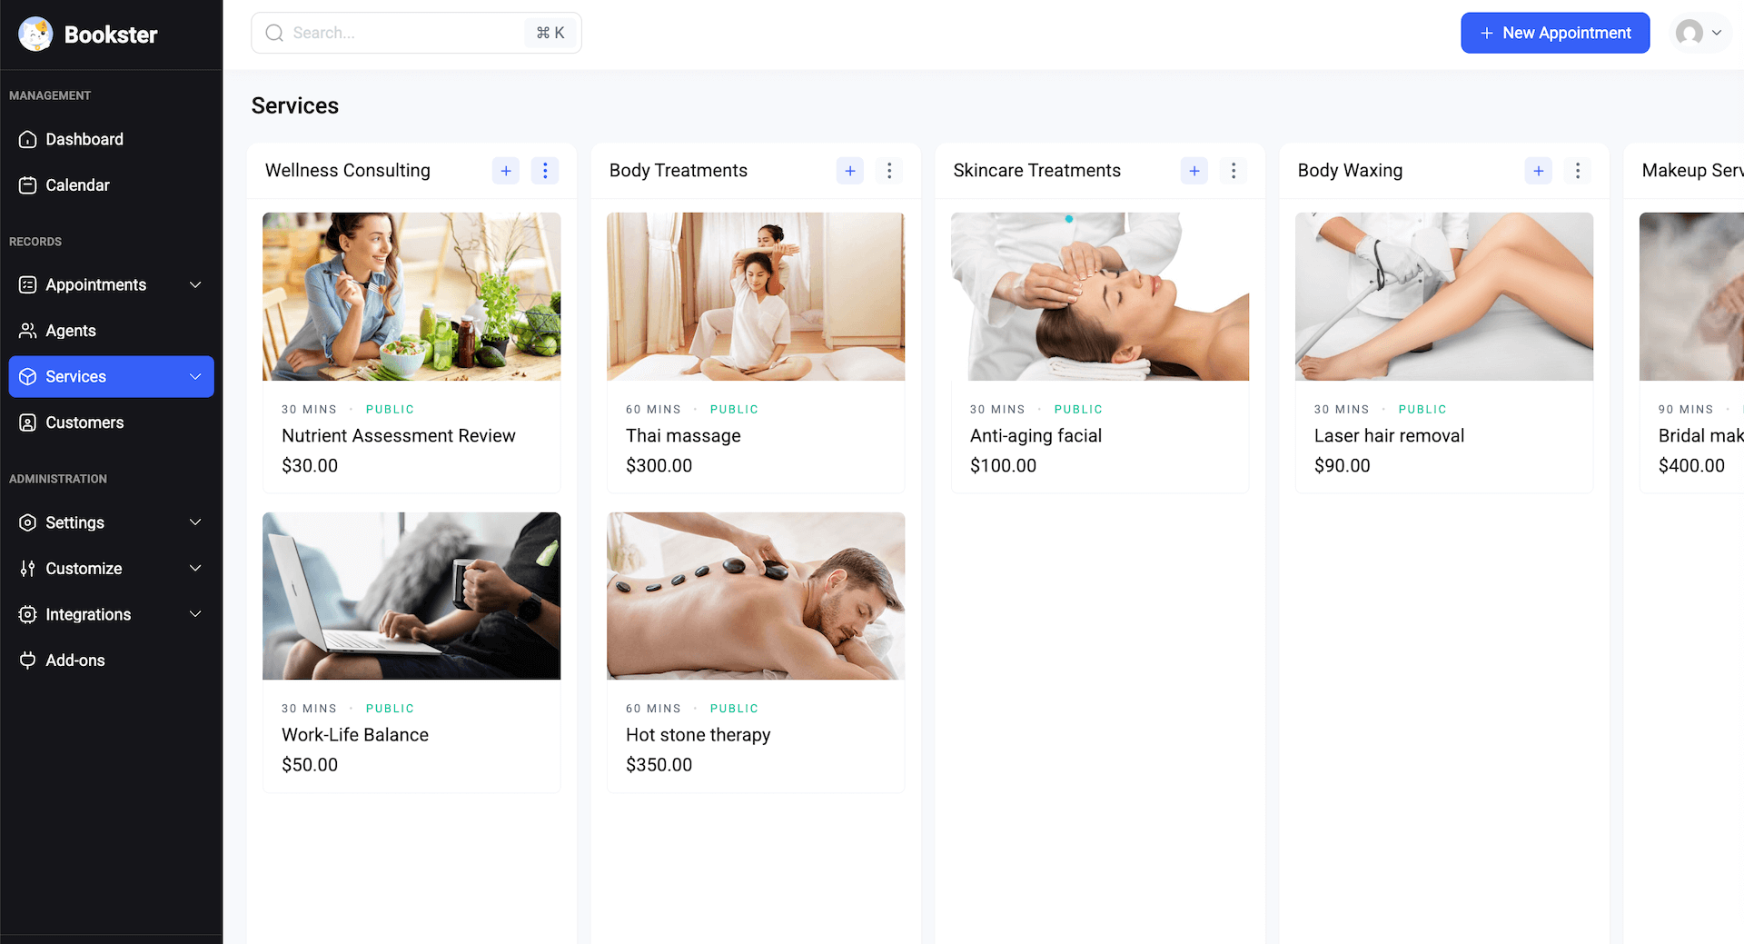Expand the Appointments submenu chevron

click(195, 285)
